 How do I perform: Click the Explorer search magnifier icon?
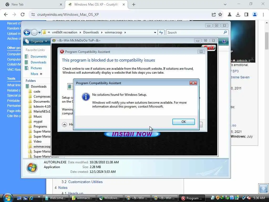coord(225,32)
